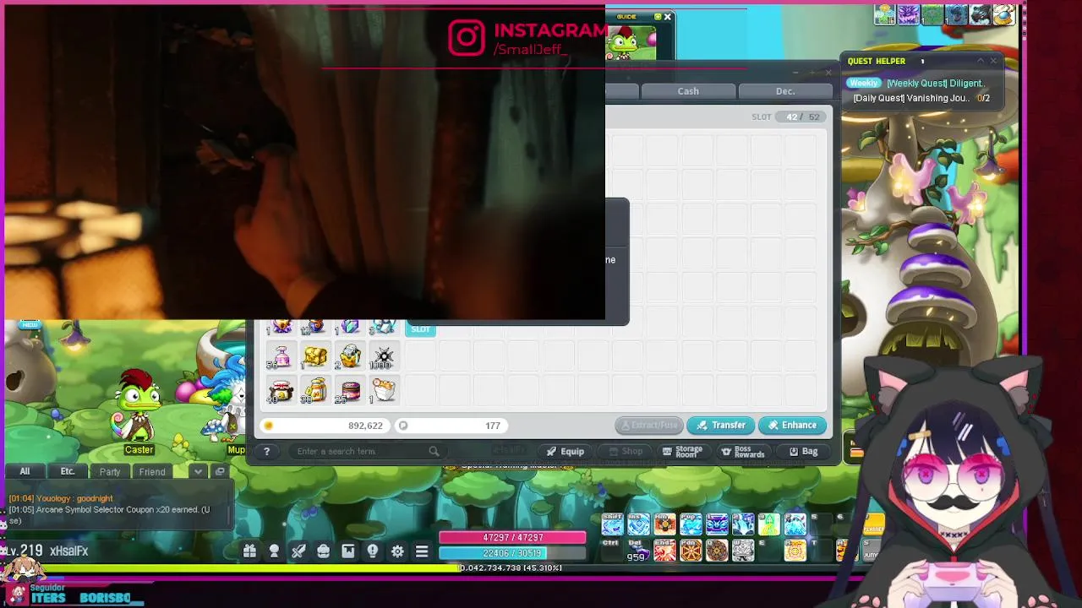Screen dimensions: 1082x608
Task: Select the All chat tab
Action: [25, 471]
